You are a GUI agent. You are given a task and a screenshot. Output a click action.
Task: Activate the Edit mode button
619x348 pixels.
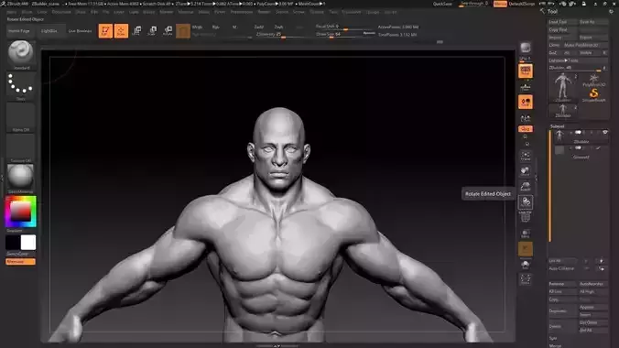point(105,31)
